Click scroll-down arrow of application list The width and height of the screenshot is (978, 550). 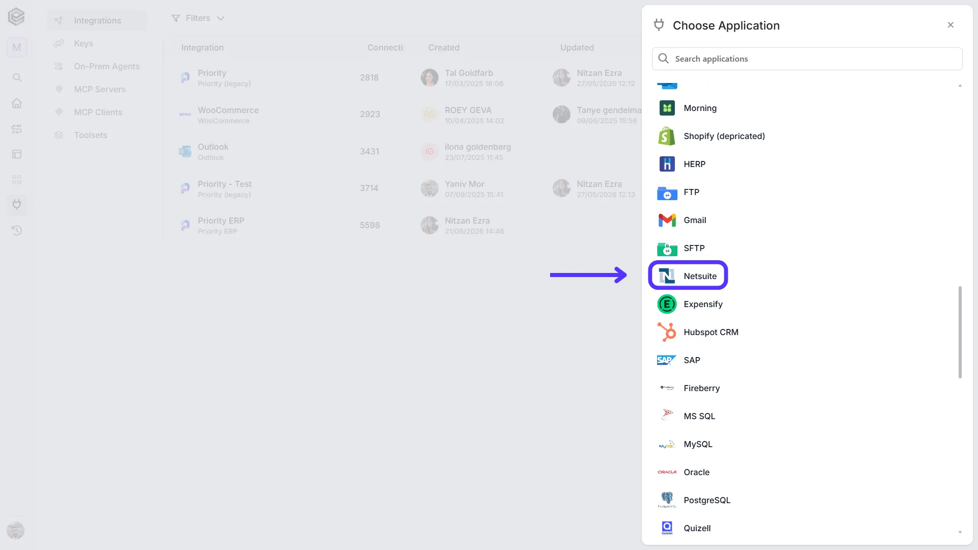960,532
